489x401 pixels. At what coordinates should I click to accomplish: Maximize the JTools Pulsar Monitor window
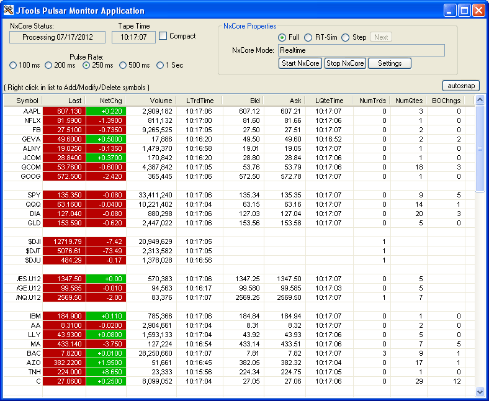pyautogui.click(x=464, y=11)
